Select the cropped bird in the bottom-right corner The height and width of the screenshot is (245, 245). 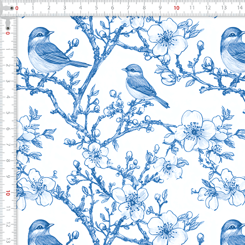click(x=234, y=233)
